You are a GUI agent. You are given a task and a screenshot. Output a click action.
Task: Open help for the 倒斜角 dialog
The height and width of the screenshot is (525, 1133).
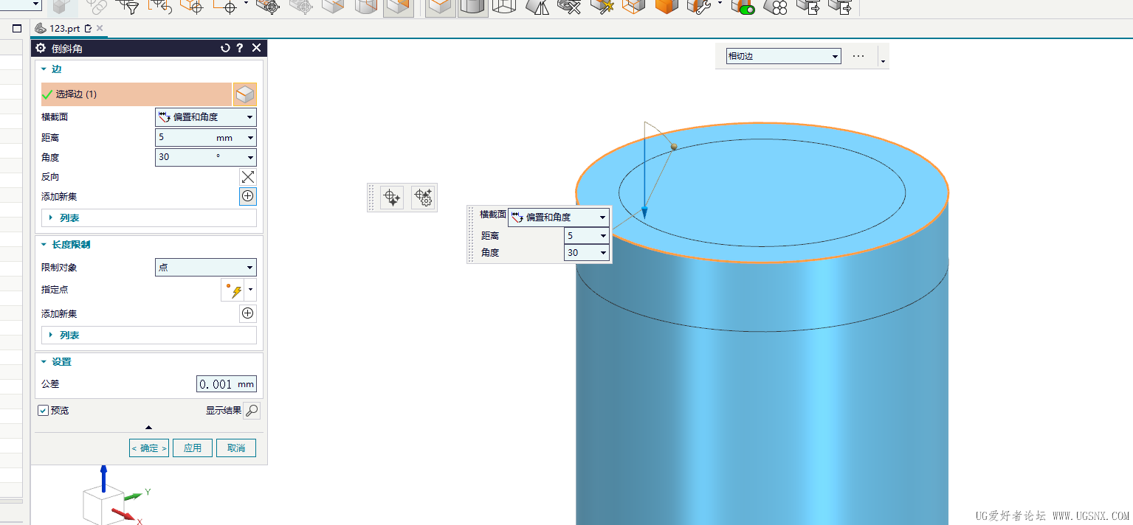240,48
